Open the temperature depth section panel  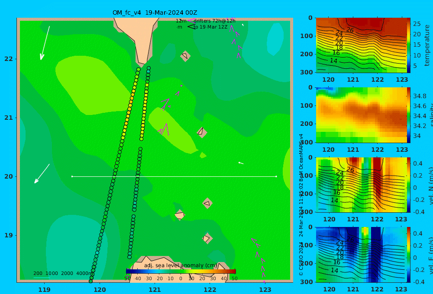[x=361, y=45]
